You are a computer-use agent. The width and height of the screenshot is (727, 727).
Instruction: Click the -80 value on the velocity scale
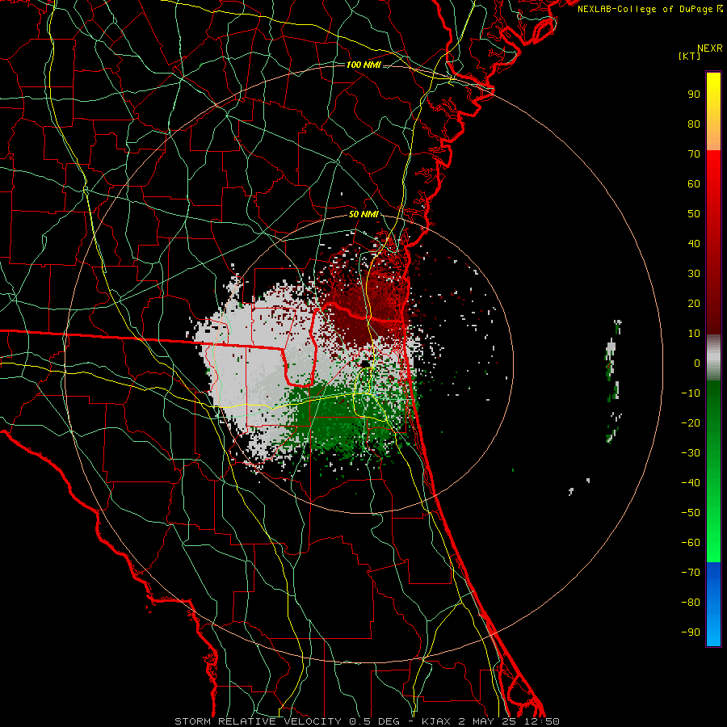(x=691, y=603)
